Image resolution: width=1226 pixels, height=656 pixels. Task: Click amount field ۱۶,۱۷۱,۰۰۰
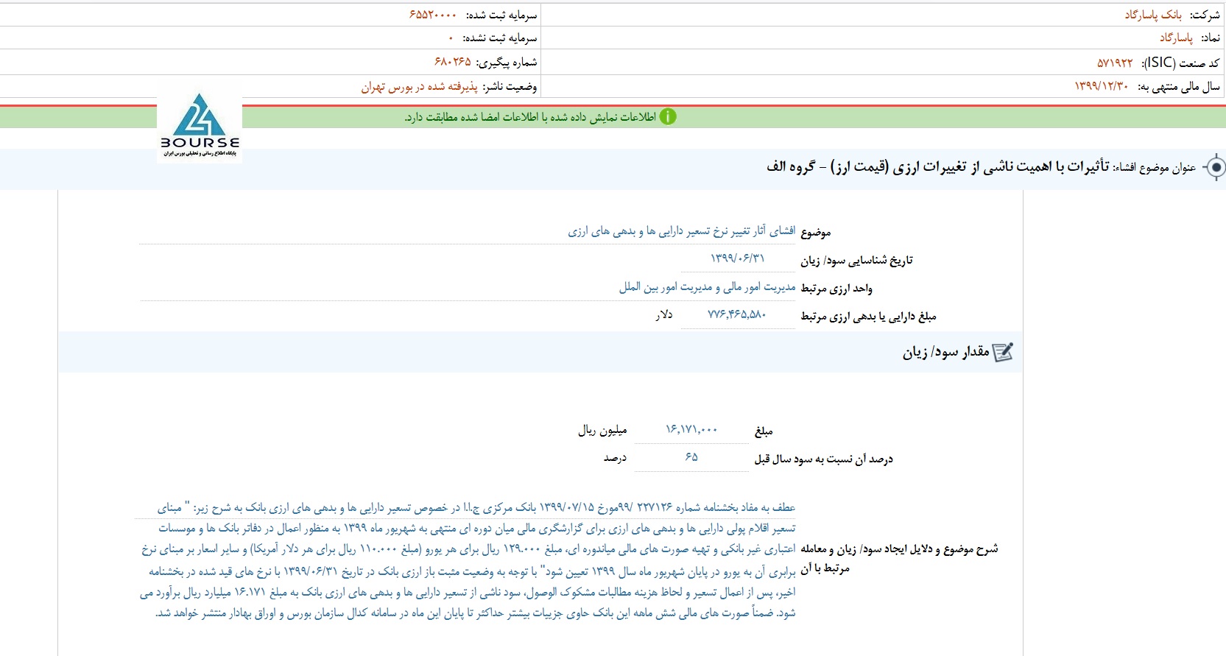(x=691, y=429)
